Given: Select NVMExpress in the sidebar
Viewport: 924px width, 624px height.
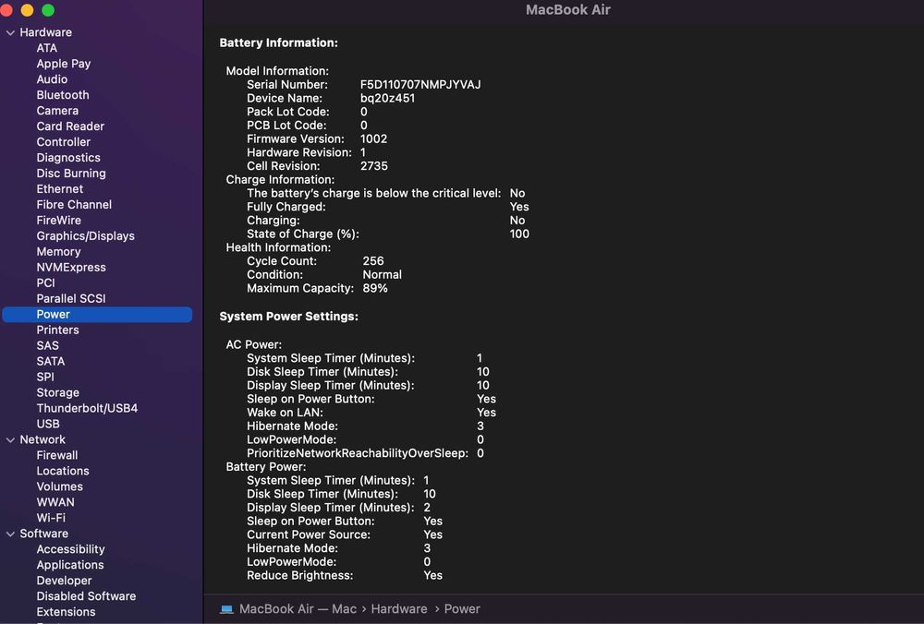Looking at the screenshot, I should click(x=71, y=268).
